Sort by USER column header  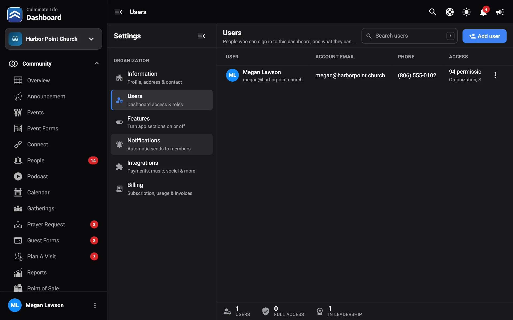point(232,57)
